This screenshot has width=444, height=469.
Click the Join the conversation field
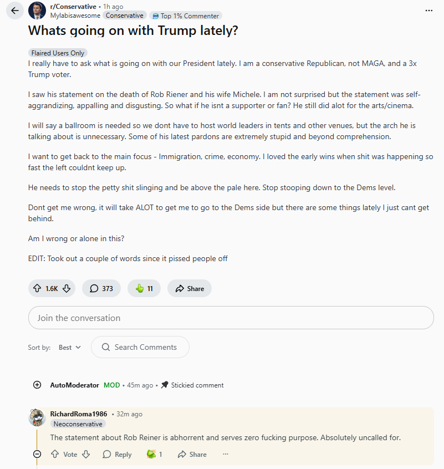point(231,318)
